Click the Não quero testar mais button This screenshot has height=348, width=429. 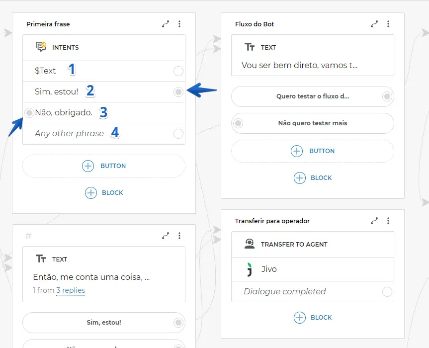[x=312, y=123]
